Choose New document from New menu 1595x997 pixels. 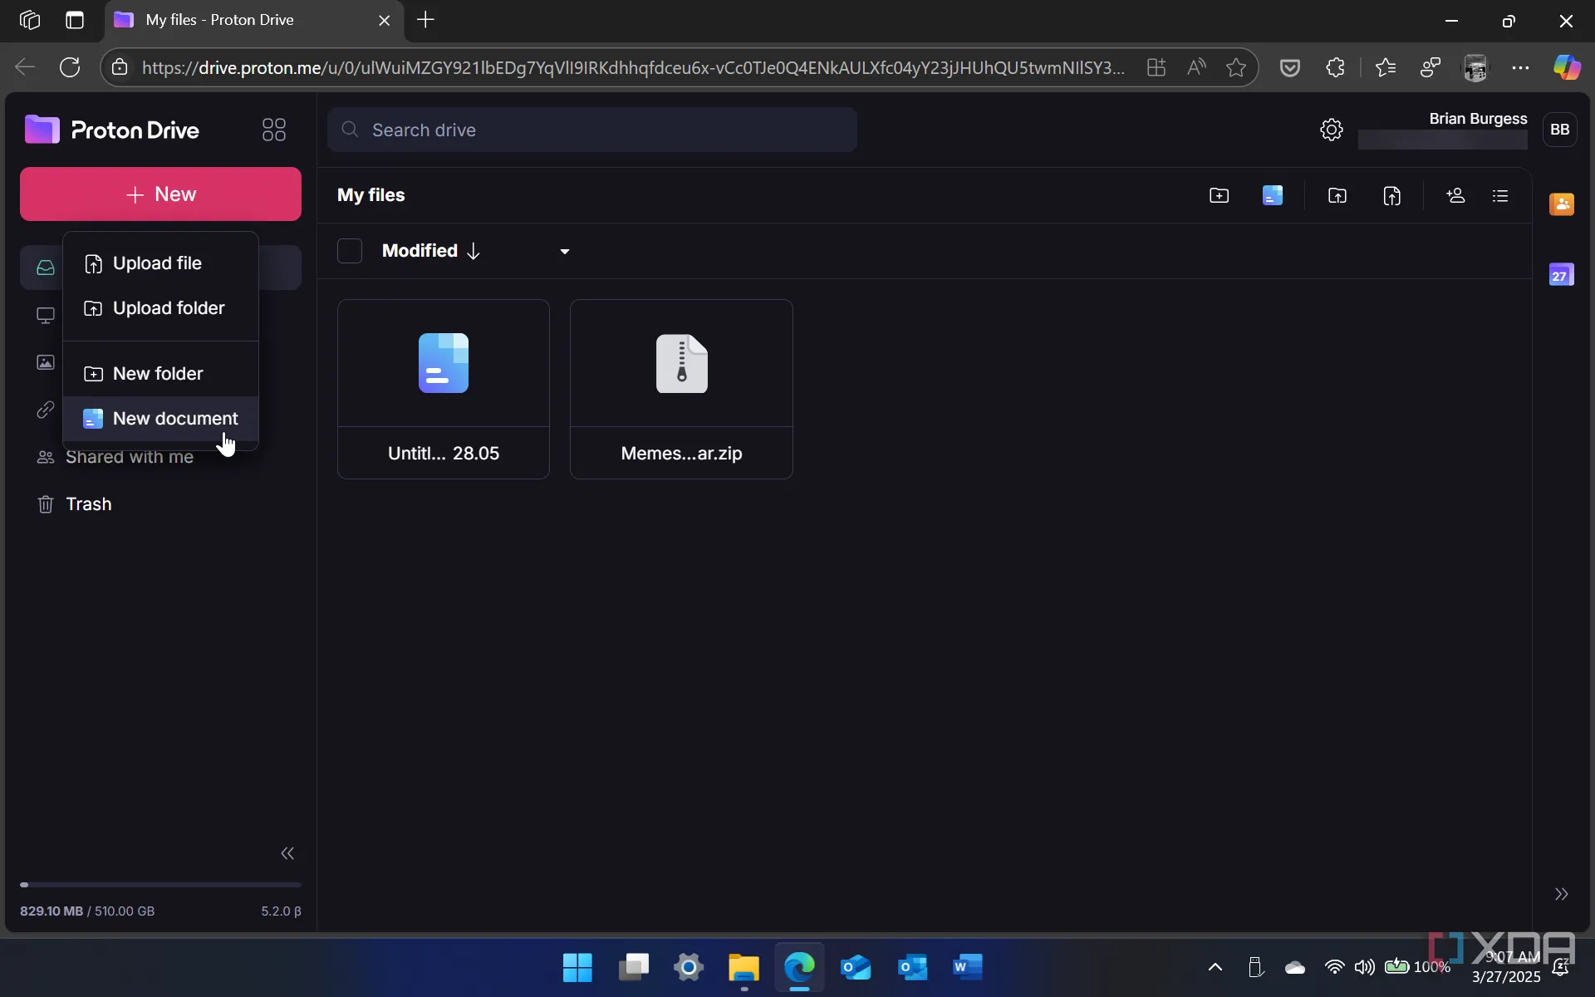pyautogui.click(x=160, y=419)
